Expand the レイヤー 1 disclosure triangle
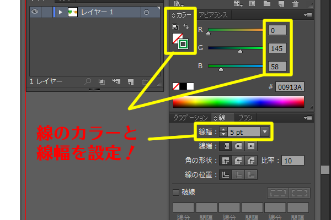The height and width of the screenshot is (220, 331). pyautogui.click(x=60, y=12)
